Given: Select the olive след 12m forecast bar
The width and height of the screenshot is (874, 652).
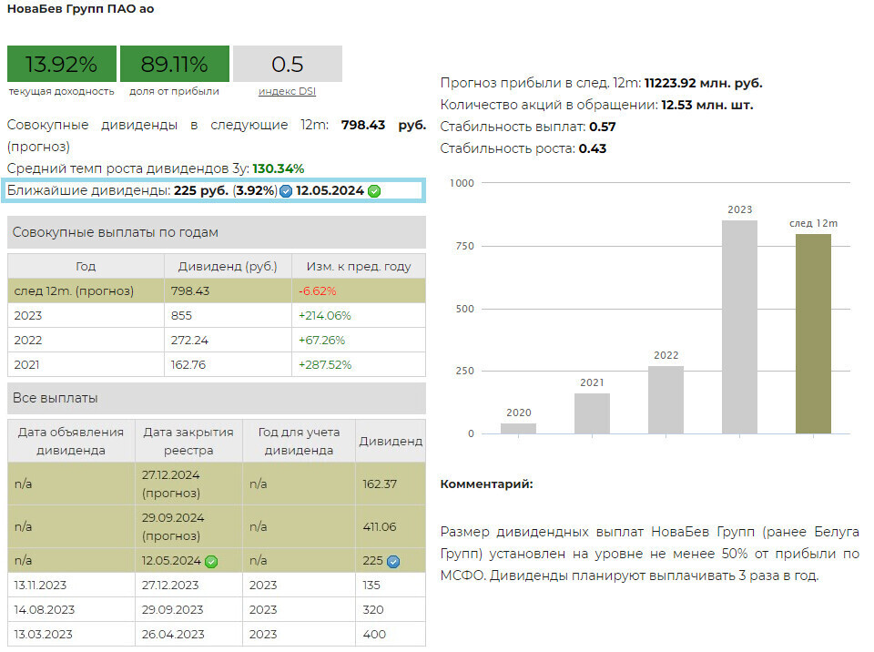Looking at the screenshot, I should click(x=813, y=333).
